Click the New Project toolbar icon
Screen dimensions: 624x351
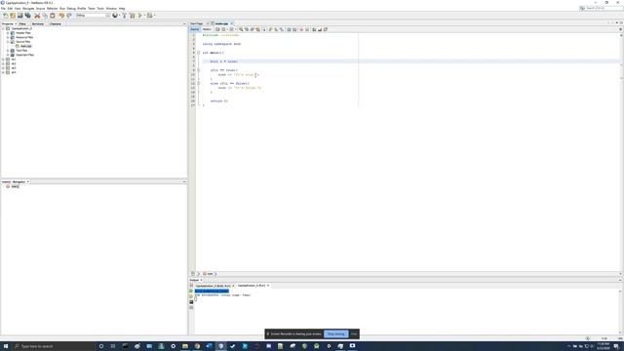pyautogui.click(x=13, y=16)
